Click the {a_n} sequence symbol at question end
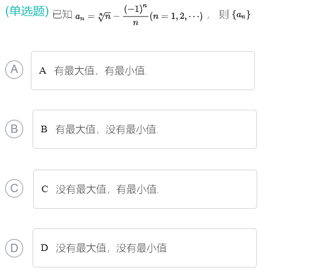The image size is (313, 274). coord(241,15)
